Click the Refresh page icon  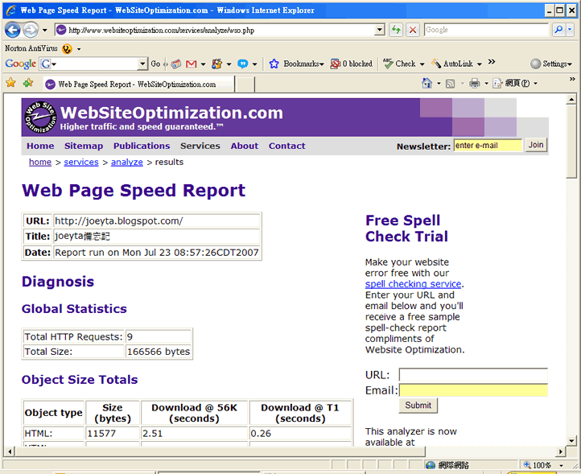click(396, 30)
